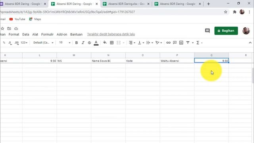Open filter views dropdown arrow
The height and width of the screenshot is (143, 254).
(x=193, y=43)
